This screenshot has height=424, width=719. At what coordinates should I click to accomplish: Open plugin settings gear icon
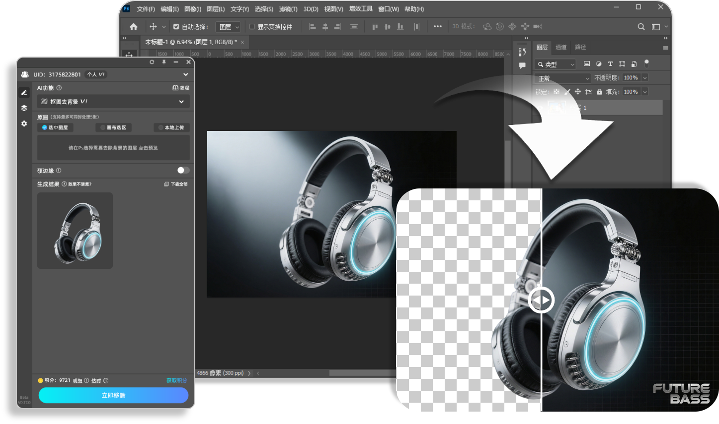24,123
